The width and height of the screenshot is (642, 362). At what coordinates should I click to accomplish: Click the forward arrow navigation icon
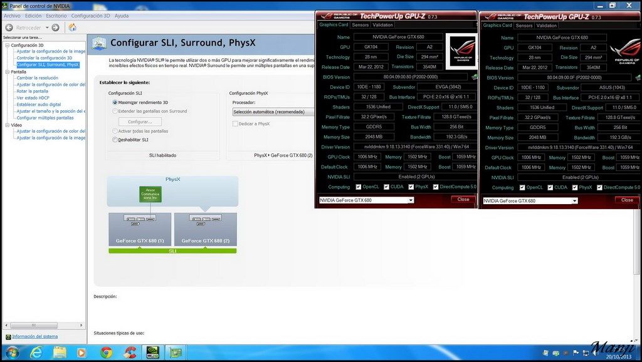pyautogui.click(x=56, y=28)
